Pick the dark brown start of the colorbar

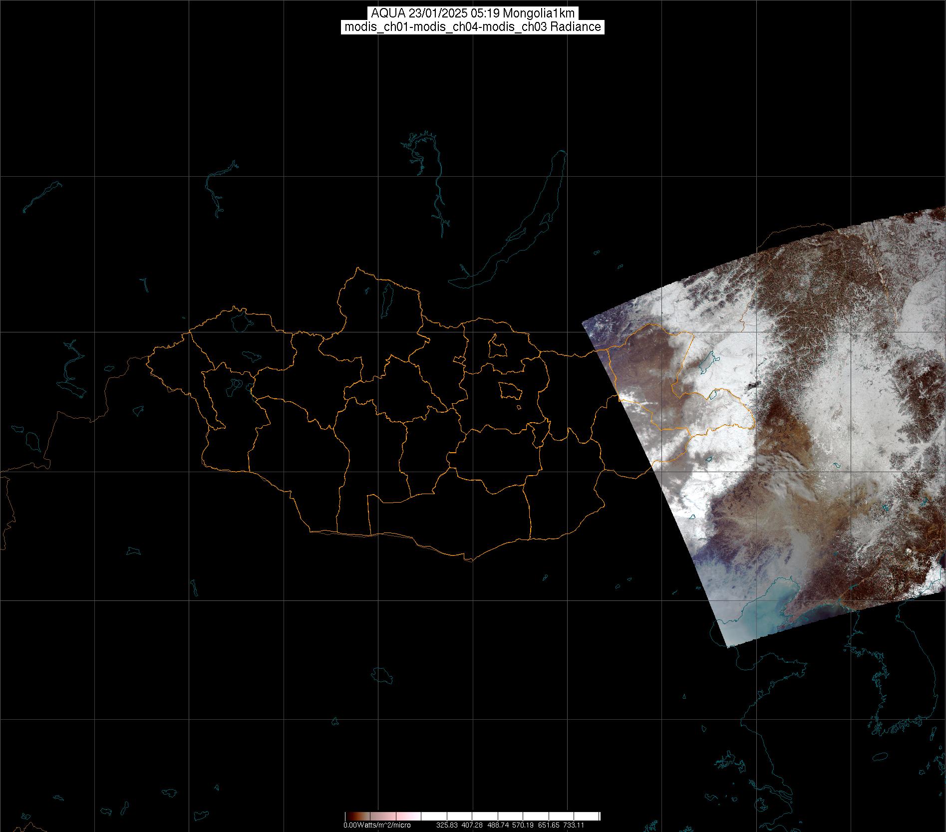[349, 816]
